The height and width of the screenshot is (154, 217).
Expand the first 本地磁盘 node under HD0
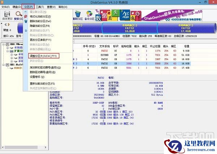tap(8, 48)
